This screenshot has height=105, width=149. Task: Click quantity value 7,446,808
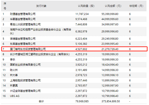click(81, 24)
